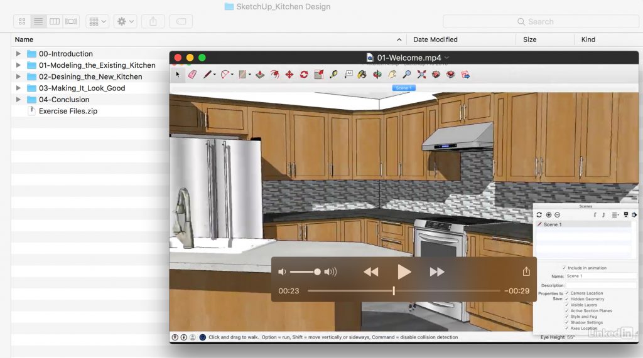Uncheck Hidden Geometry property
This screenshot has height=358, width=643.
pos(567,298)
